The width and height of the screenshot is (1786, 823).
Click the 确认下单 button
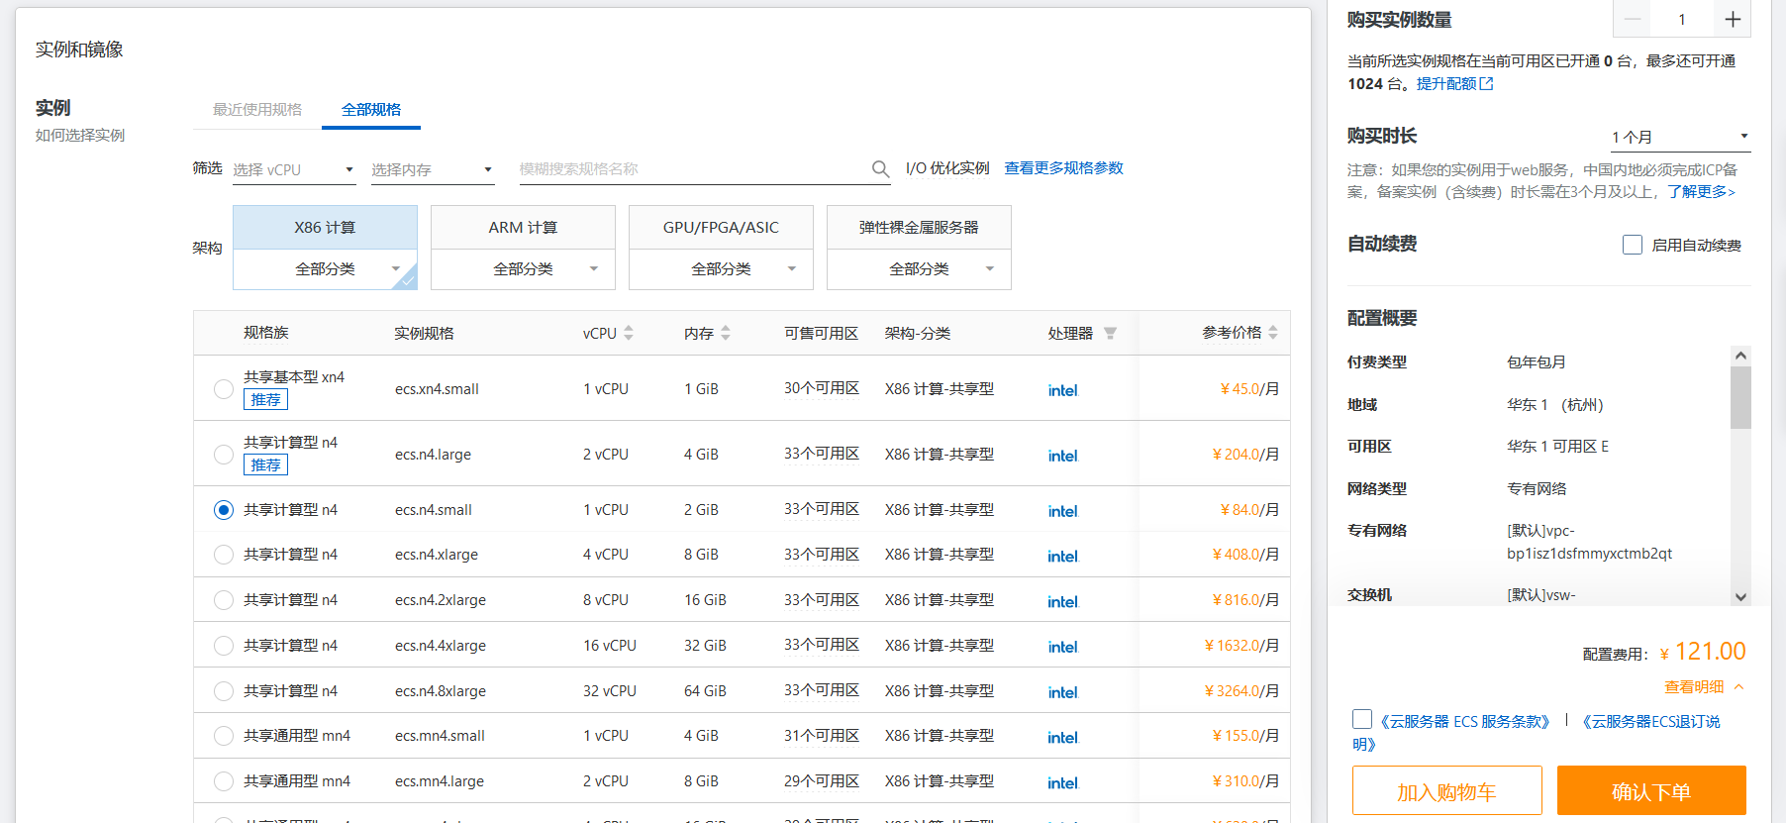[1651, 790]
